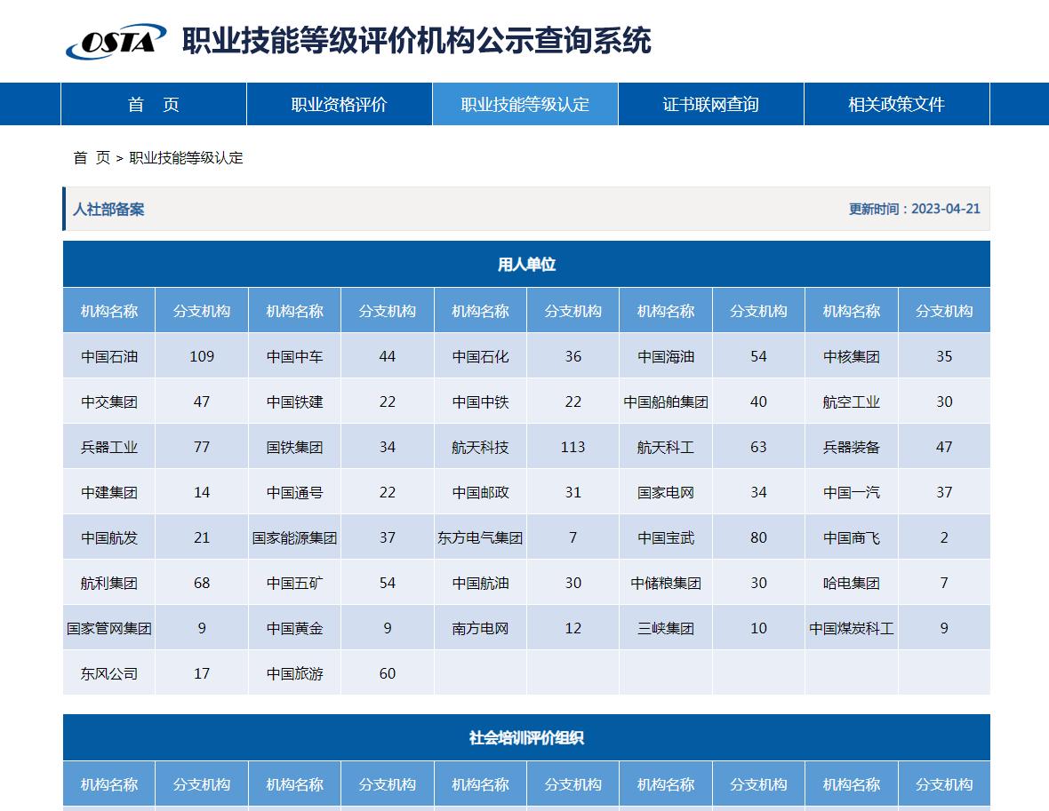This screenshot has width=1049, height=811.
Task: Click the first 机构名称 column header
Action: 108,310
